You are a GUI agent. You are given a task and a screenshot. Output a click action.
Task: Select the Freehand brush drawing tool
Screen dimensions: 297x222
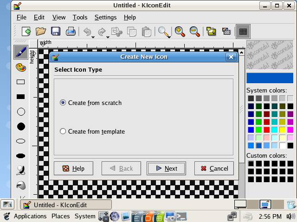pyautogui.click(x=20, y=52)
